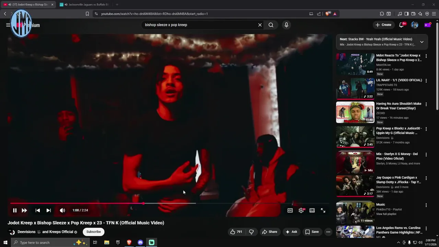Search with voice microphone icon
439x247 pixels.
286,25
